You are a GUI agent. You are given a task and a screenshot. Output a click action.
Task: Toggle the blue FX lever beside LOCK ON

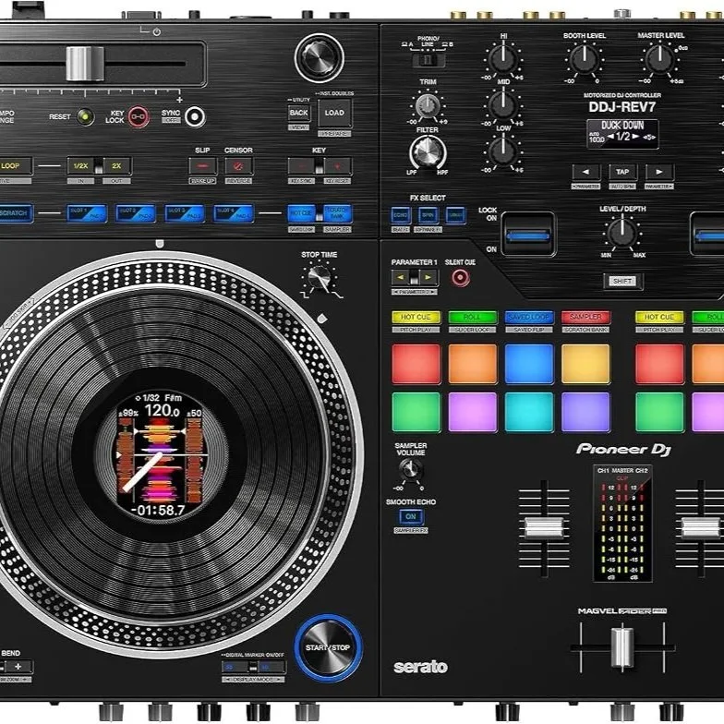click(x=528, y=236)
